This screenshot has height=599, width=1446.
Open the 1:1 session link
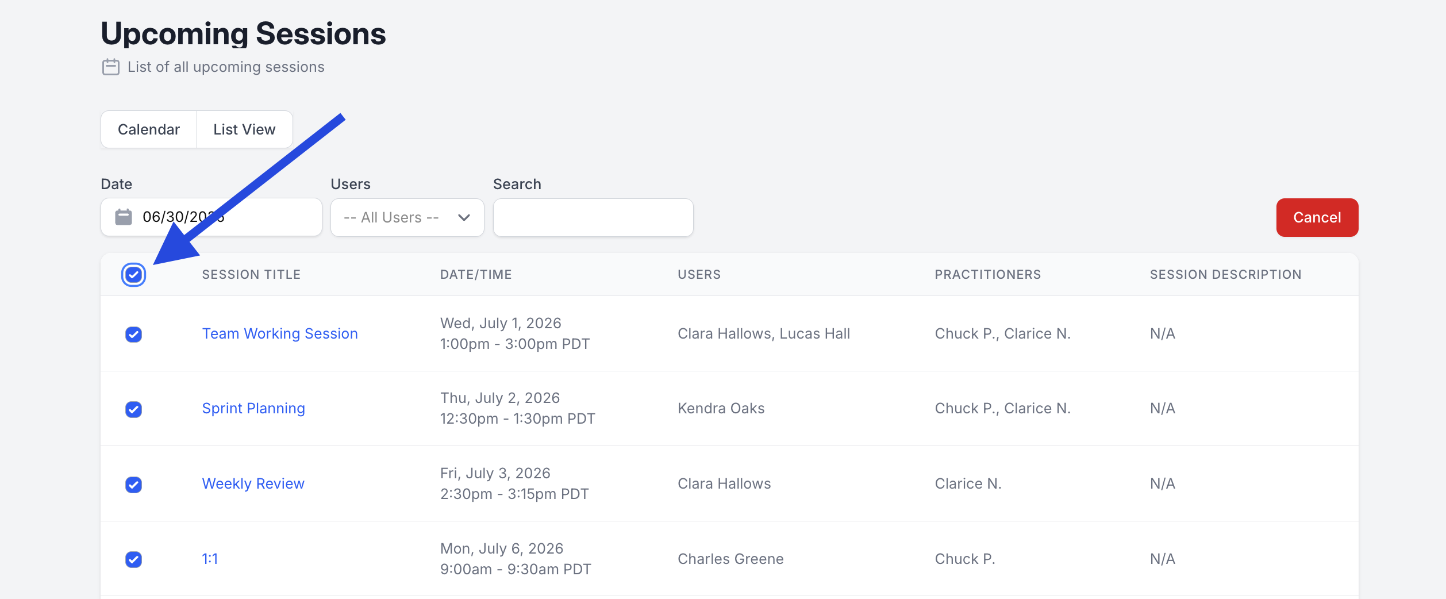(210, 559)
